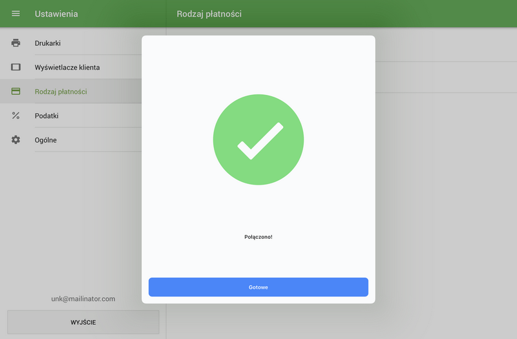The width and height of the screenshot is (517, 339).
Task: Click the unk@mailinator.com account email
Action: click(83, 298)
